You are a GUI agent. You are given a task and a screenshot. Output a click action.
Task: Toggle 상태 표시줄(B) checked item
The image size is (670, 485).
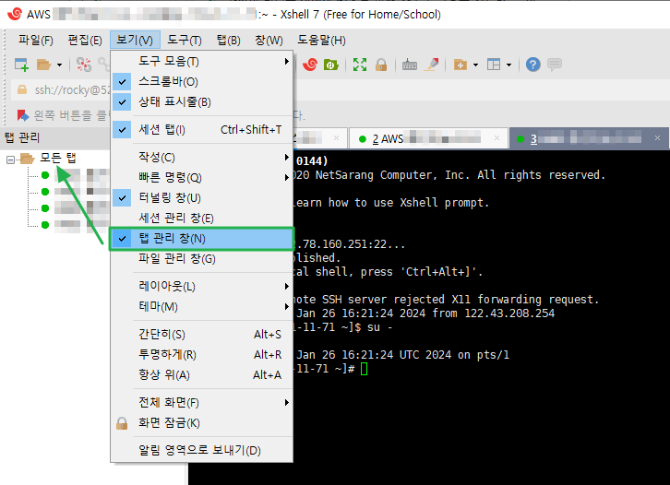point(202,102)
